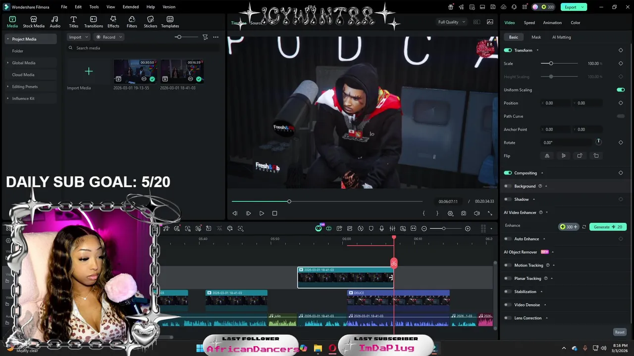Open the audio mixer icon in timeline toolbar
The image size is (634, 356).
(392, 228)
